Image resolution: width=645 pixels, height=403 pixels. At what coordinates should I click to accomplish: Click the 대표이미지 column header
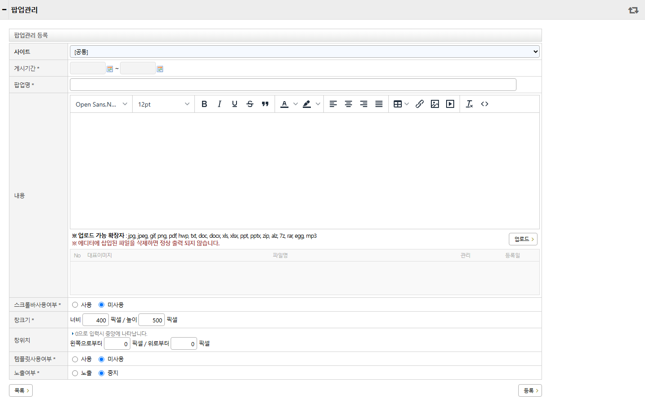click(99, 255)
